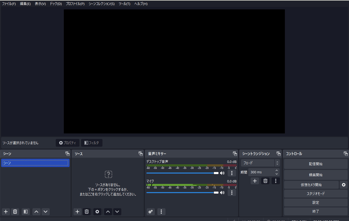The height and width of the screenshot is (221, 349).
Task: Move scene up with arrow icon
Action: click(36, 212)
